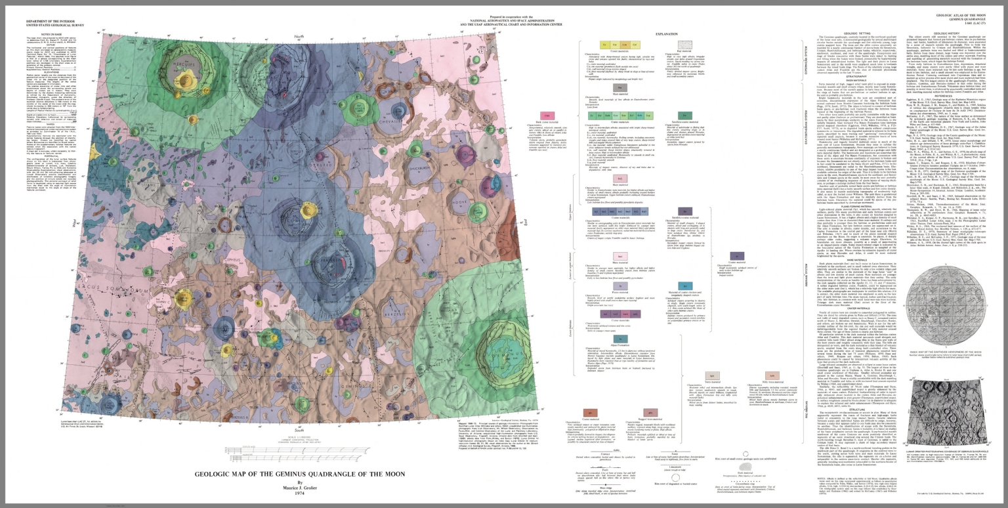
Task: Select the Ray material stippled legend box
Action: (685, 45)
